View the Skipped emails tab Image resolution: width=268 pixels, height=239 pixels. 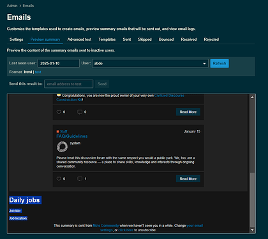click(145, 40)
